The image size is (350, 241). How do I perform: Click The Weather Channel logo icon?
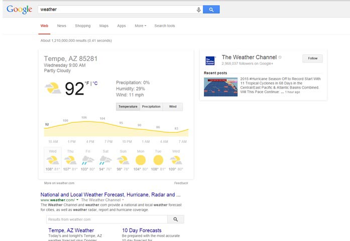(210, 60)
